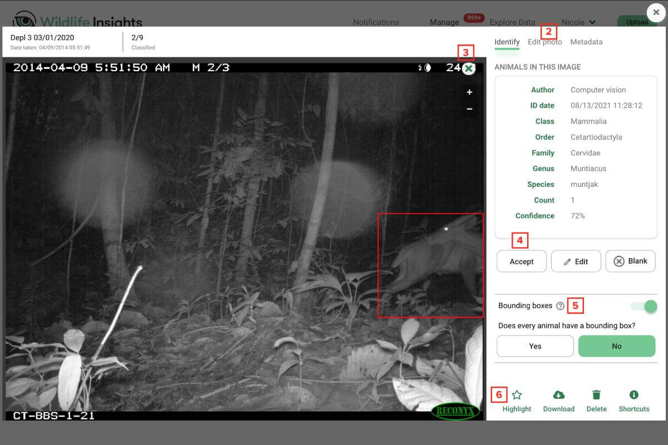Zoom in on the camera trap photo
This screenshot has width=668, height=445.
tap(469, 92)
